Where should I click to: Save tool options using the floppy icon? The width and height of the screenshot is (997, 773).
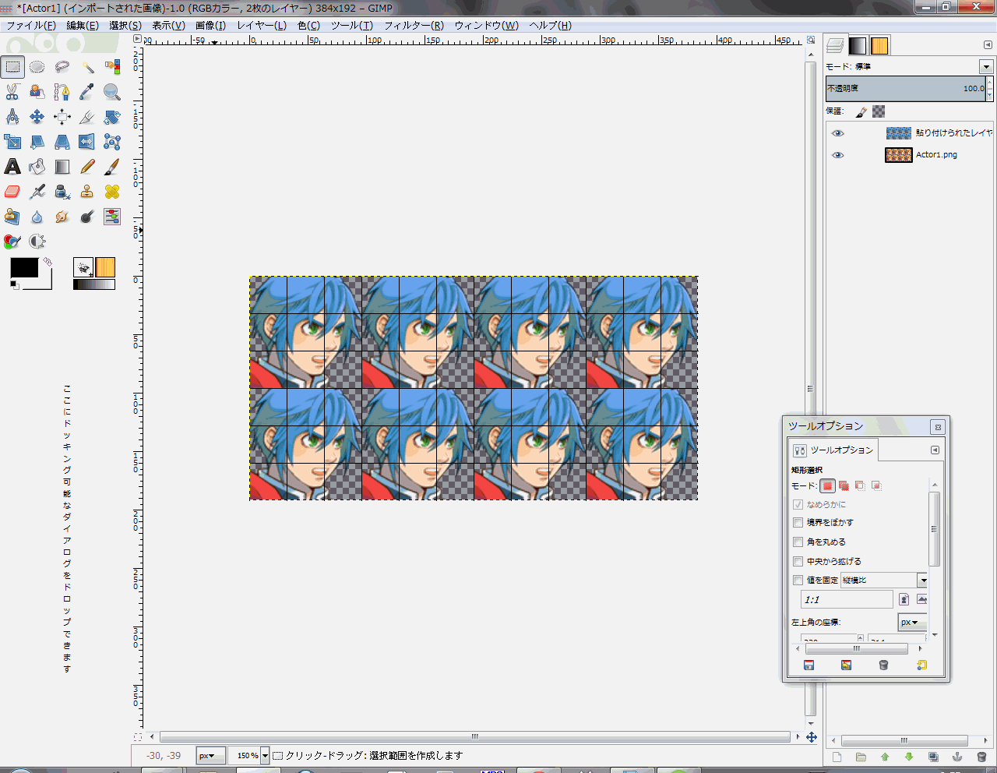point(809,665)
